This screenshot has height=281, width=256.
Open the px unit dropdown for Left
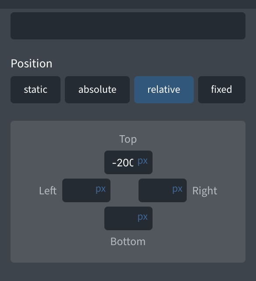pyautogui.click(x=100, y=189)
